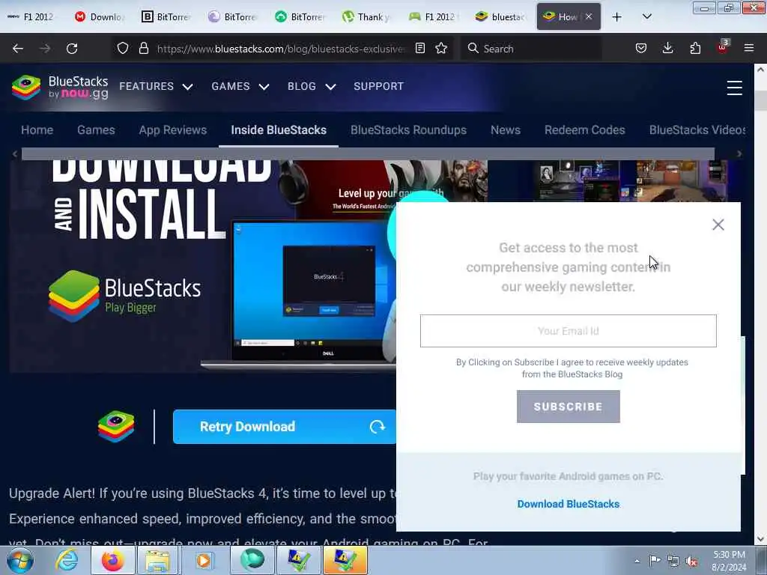Click the Download and Install banner image

click(x=203, y=267)
